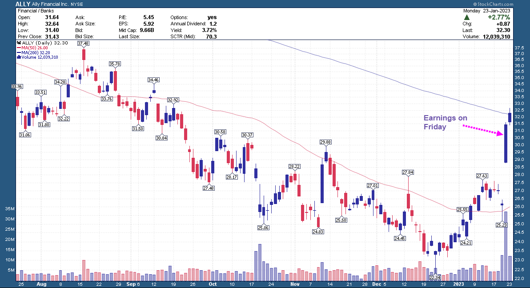This screenshot has width=530, height=288.
Task: Select the Open value 31.64
Action: [x=52, y=17]
